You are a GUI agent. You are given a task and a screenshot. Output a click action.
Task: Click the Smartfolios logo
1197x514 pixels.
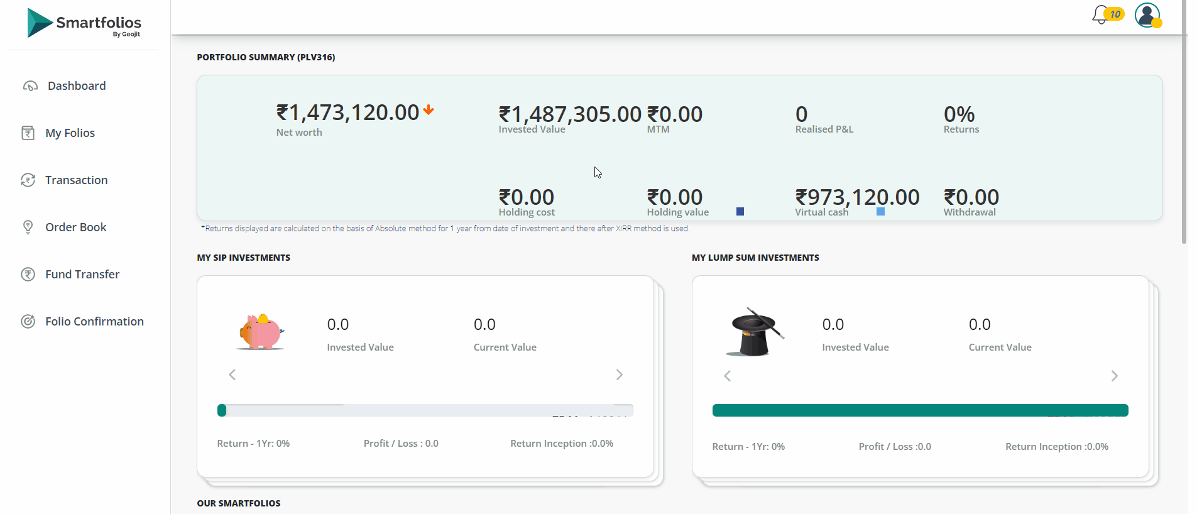click(x=84, y=23)
